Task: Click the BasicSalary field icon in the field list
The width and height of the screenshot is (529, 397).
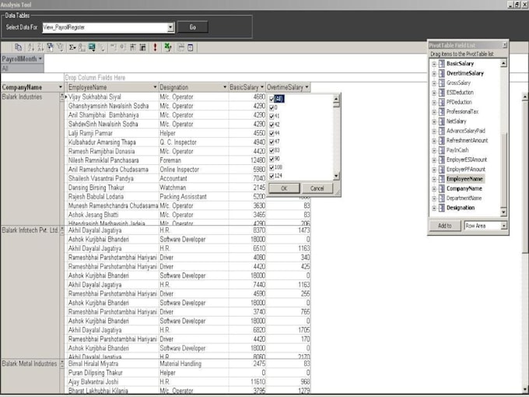Action: [442, 64]
